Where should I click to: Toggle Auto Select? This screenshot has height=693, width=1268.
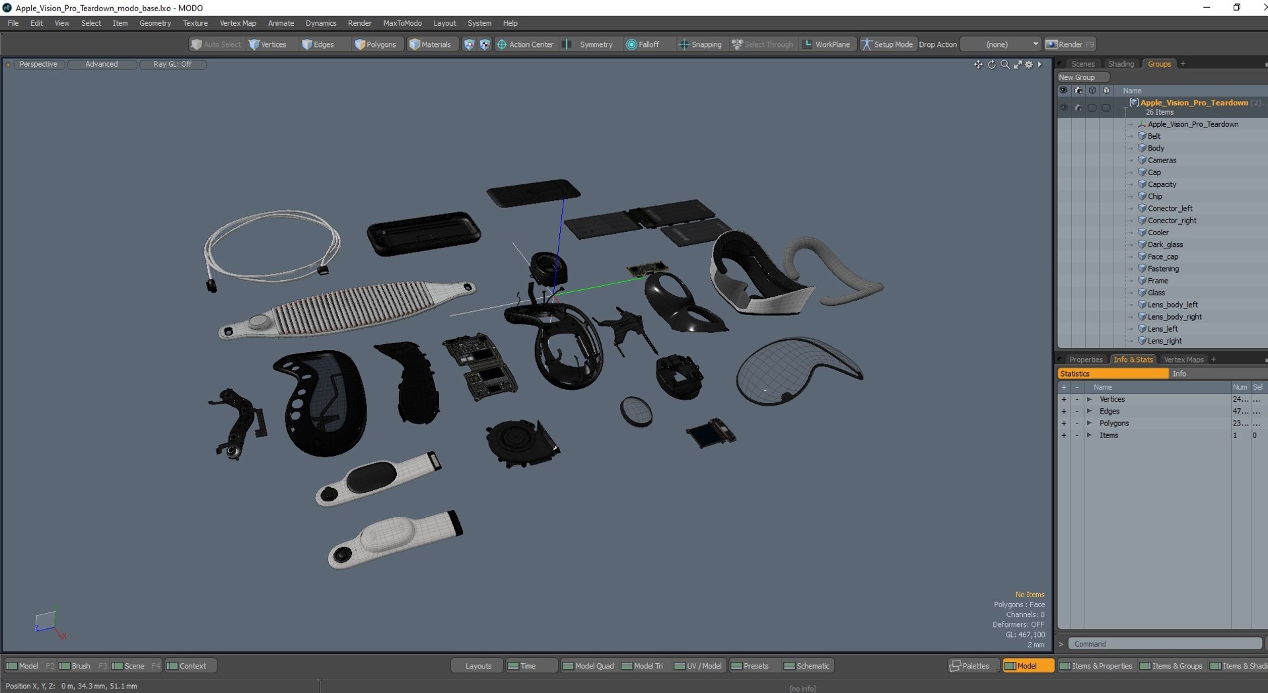[216, 44]
